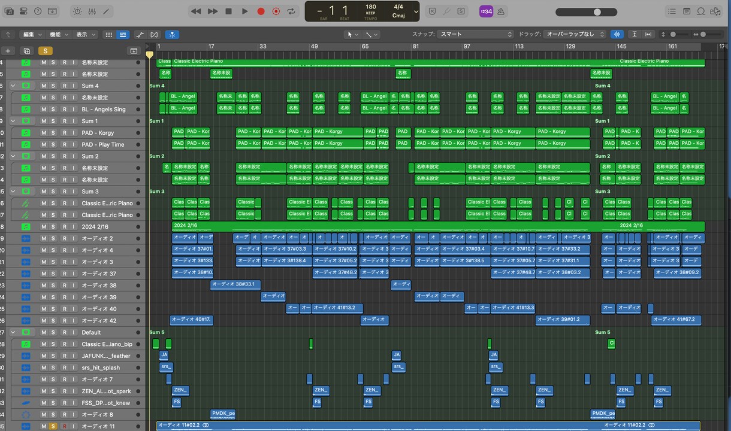
Task: Click the horizontal auto zoom button
Action: click(x=650, y=35)
